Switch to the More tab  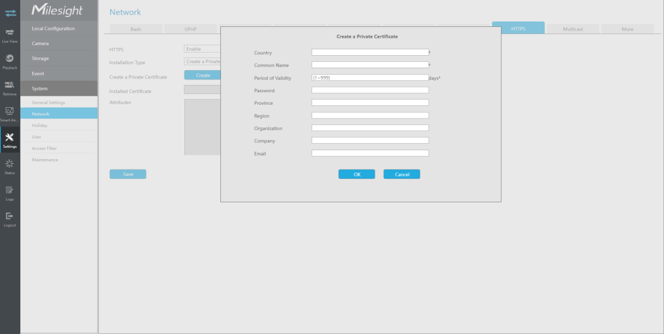click(x=627, y=29)
